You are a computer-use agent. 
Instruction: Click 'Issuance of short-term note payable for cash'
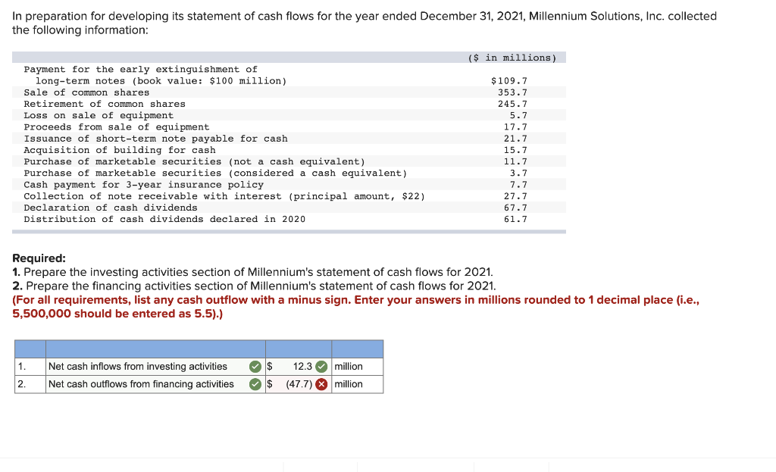pyautogui.click(x=155, y=139)
